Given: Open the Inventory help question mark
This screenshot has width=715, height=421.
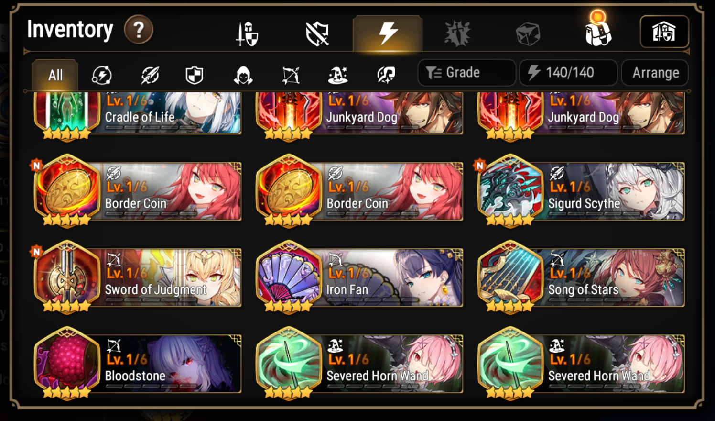Looking at the screenshot, I should tap(139, 30).
